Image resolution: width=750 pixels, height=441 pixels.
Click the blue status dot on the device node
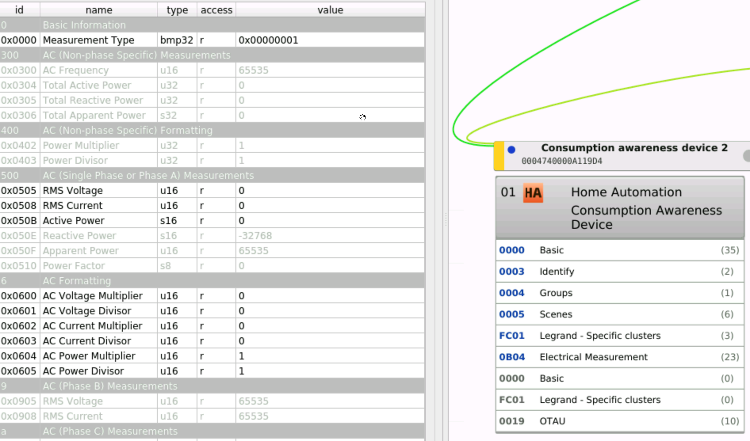point(511,150)
